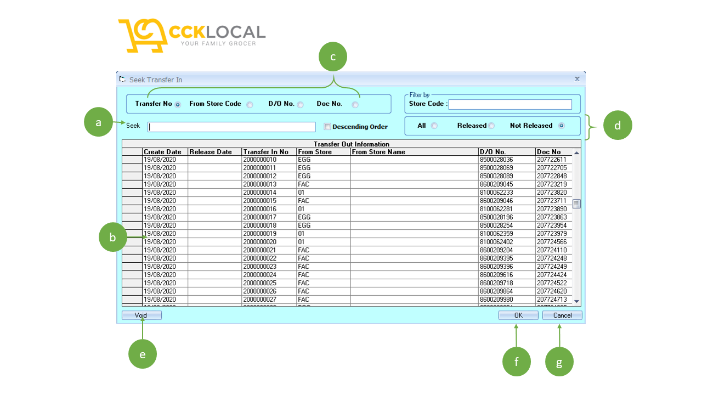Select the From Store Code radio button
Screen dimensions: 702x395
coord(250,104)
